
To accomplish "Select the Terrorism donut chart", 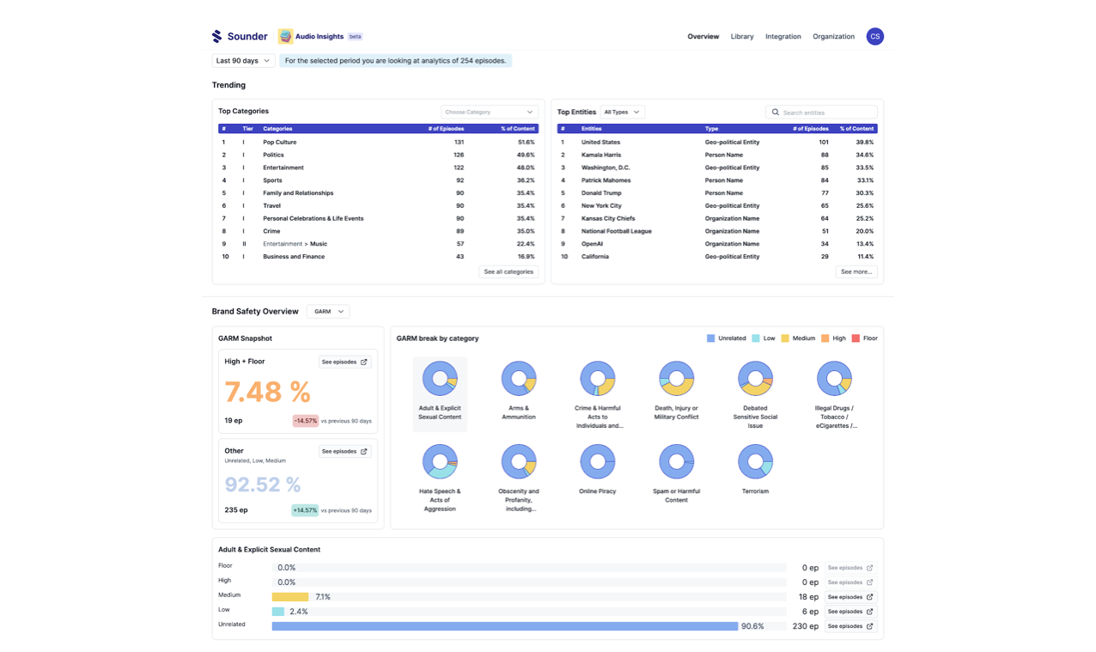I will click(x=755, y=461).
